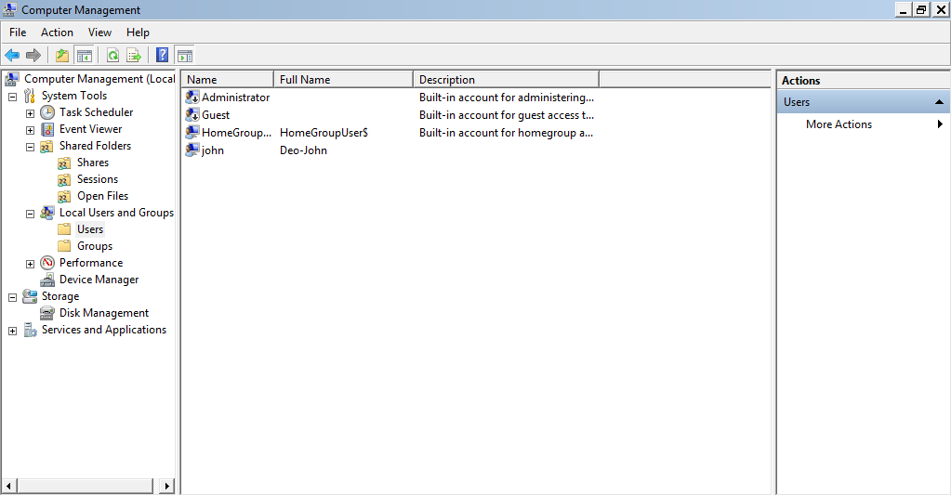Click the Task Scheduler clock icon
The height and width of the screenshot is (495, 951).
pyautogui.click(x=47, y=112)
